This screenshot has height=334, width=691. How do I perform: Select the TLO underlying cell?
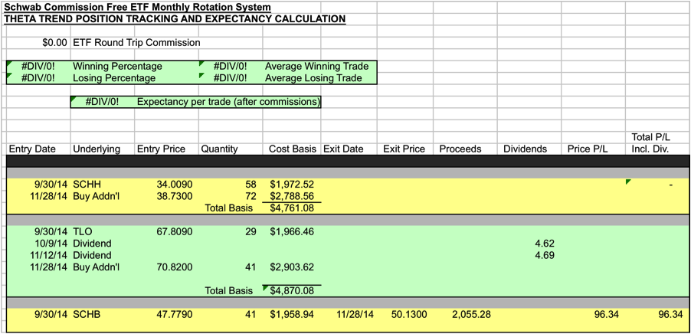(83, 231)
